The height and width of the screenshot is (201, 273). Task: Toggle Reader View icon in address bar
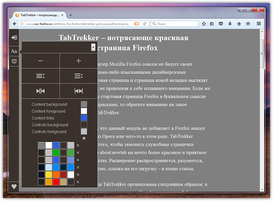tap(136, 24)
